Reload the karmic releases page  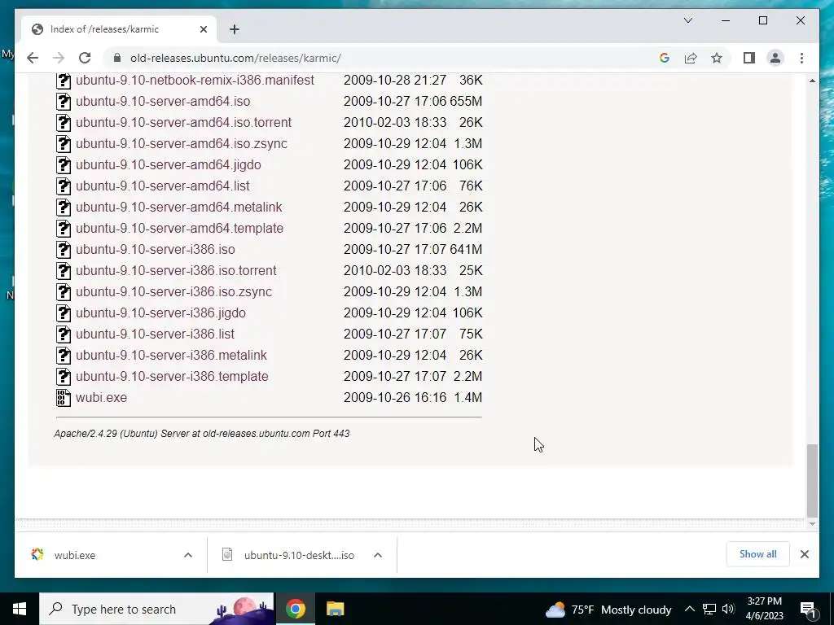pos(85,58)
